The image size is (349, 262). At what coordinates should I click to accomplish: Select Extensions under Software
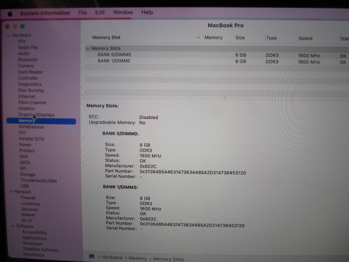coord(34,254)
